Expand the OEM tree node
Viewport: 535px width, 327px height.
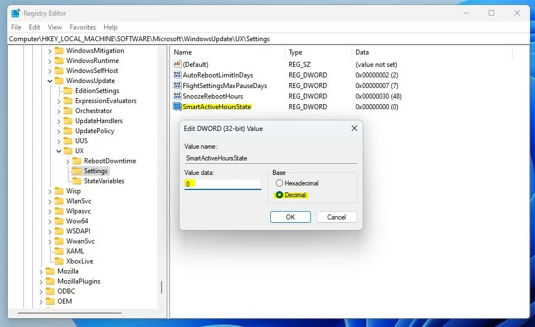coord(41,301)
